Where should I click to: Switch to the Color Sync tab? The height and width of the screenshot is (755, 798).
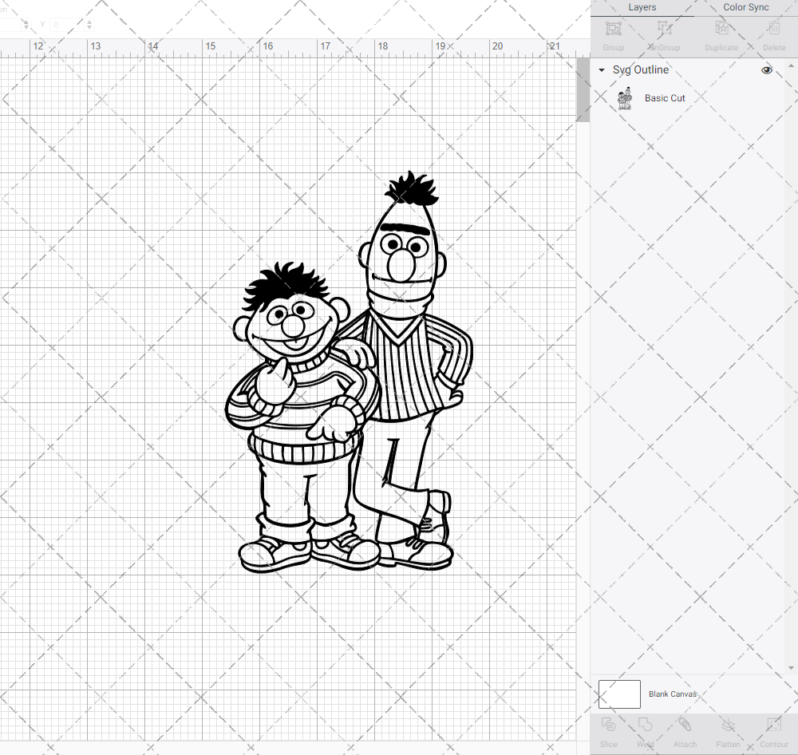pos(745,7)
